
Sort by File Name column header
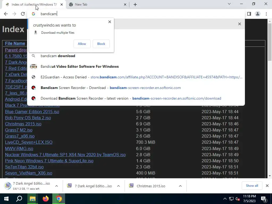tap(15, 43)
